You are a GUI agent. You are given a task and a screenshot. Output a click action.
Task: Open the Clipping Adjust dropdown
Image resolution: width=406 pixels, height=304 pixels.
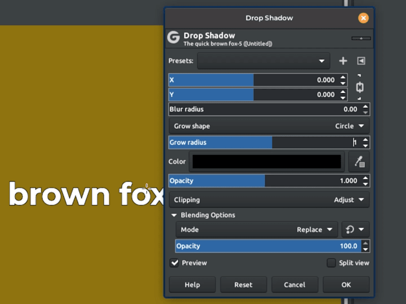(269, 200)
